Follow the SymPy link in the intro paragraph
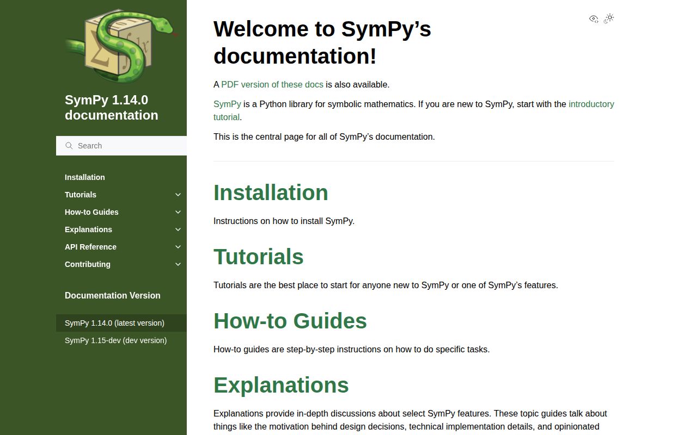Image resolution: width=697 pixels, height=435 pixels. (x=227, y=104)
